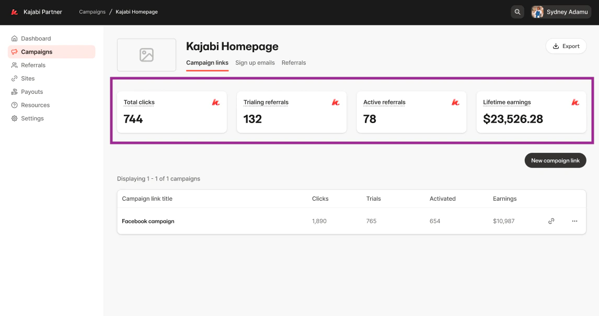Click the Trials column header
Screen dimensions: 599x316
point(374,199)
